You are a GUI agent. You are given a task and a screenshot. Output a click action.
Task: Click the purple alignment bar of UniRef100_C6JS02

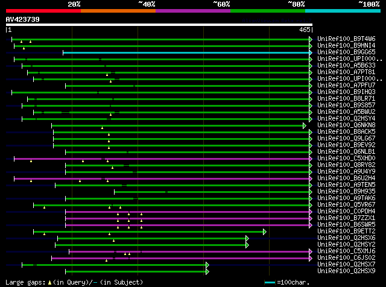click(x=180, y=259)
